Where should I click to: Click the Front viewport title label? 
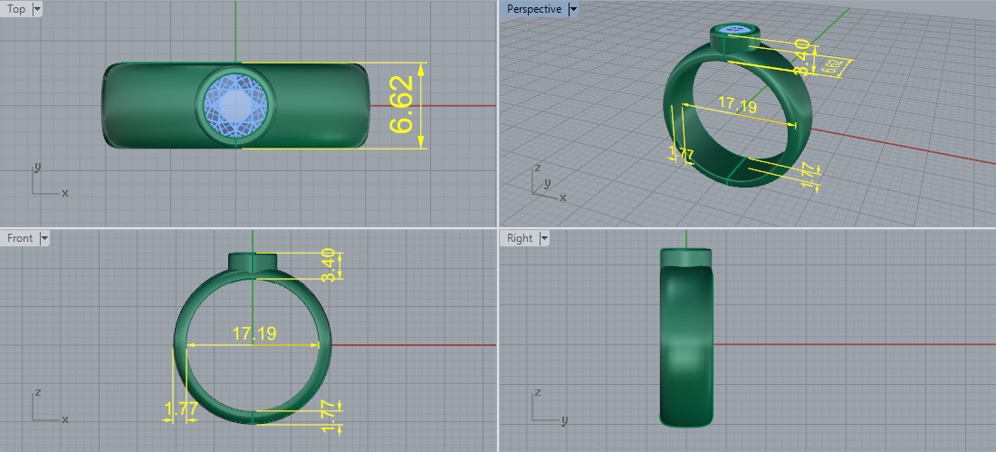point(20,237)
